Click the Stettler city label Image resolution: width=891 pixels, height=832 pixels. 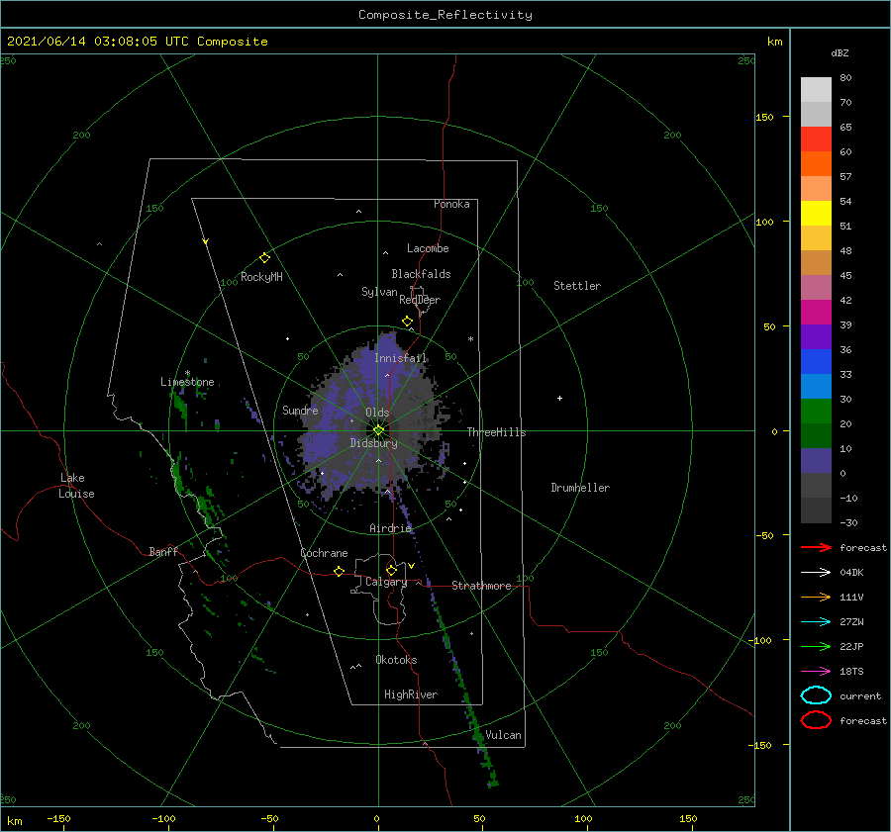pyautogui.click(x=577, y=286)
